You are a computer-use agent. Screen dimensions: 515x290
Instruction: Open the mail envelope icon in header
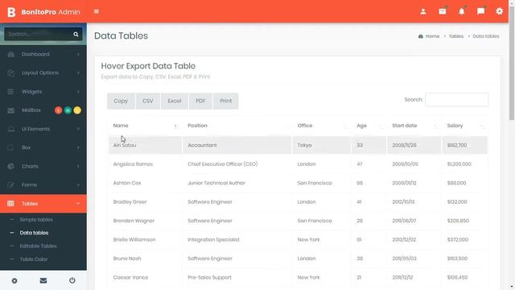pos(443,11)
